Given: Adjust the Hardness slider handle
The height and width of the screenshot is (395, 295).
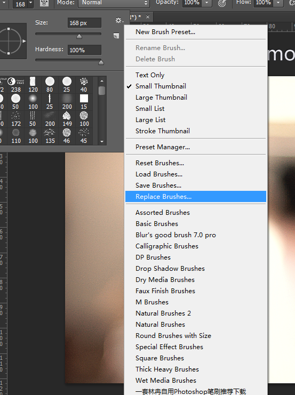Looking at the screenshot, I should pos(101,62).
